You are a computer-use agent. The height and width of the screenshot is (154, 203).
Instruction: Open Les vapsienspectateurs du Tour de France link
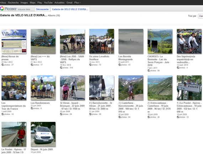click(14, 106)
